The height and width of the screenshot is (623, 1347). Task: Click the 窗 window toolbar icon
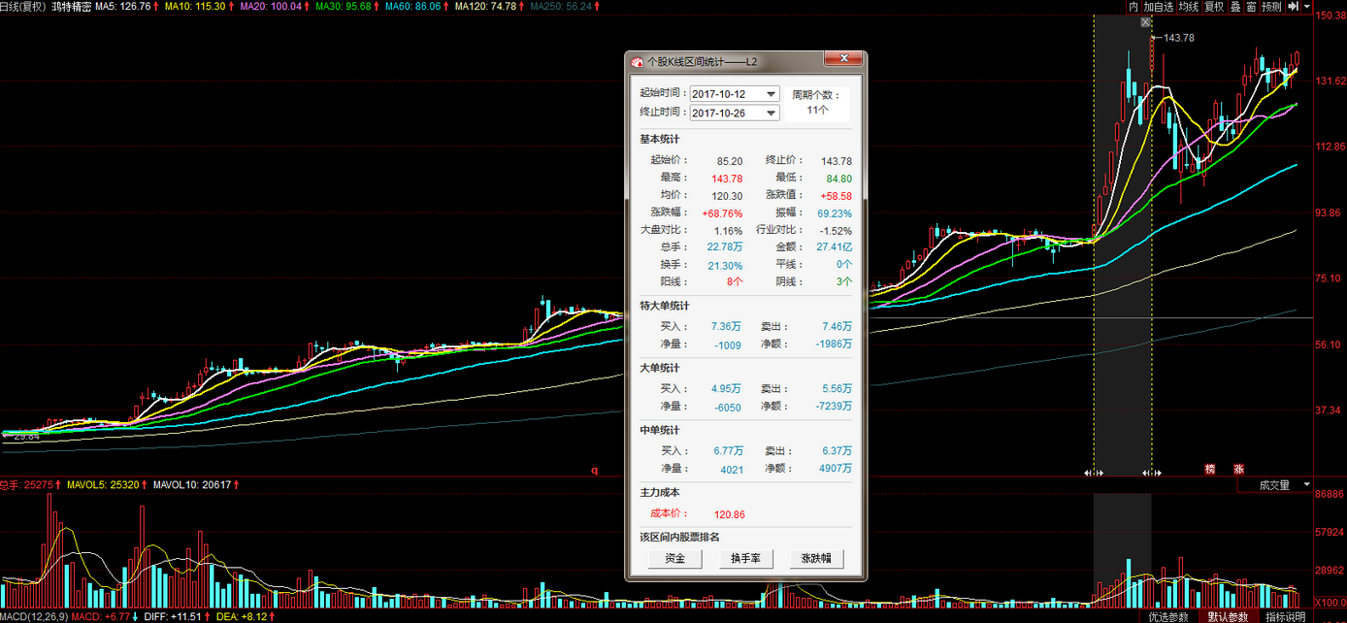click(1251, 7)
